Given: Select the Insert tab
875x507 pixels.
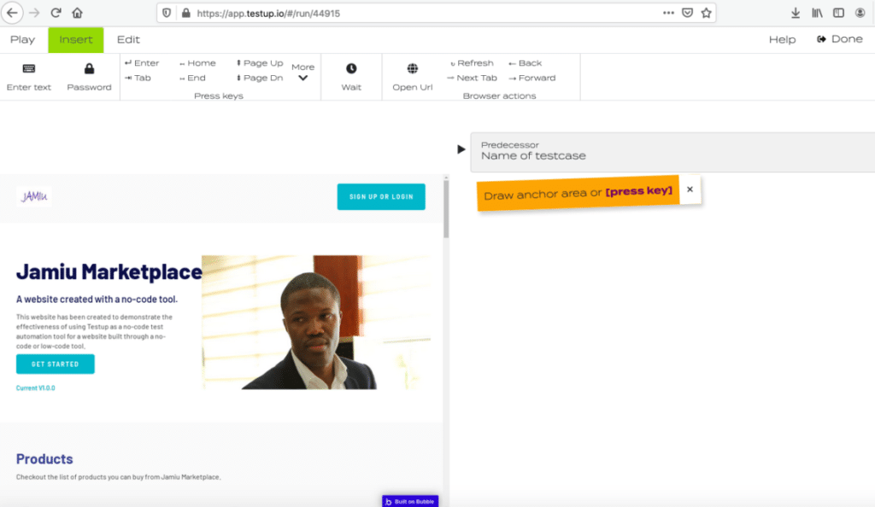Looking at the screenshot, I should (76, 39).
